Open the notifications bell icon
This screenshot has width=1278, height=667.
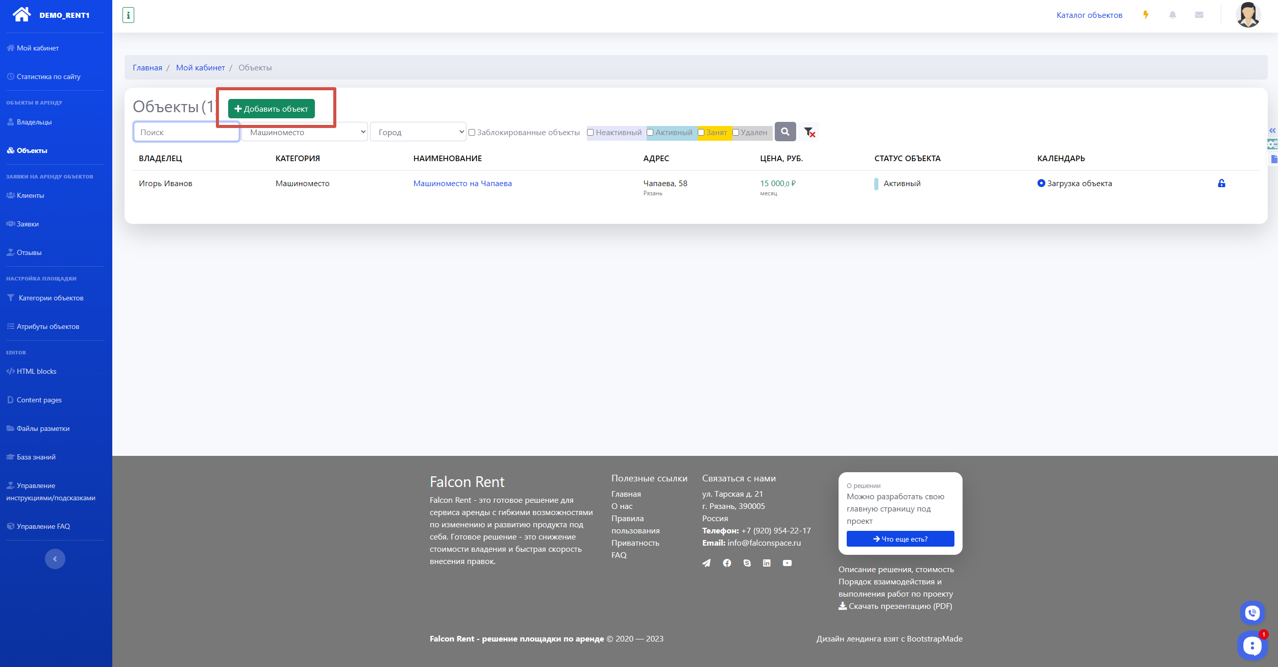pyautogui.click(x=1172, y=15)
